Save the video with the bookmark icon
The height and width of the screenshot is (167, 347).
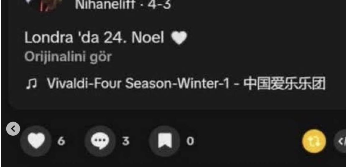click(164, 141)
